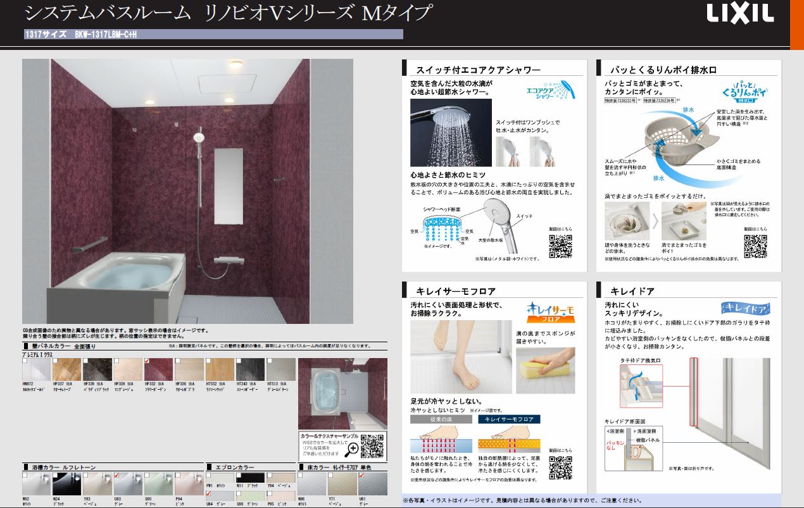Pick the Y71 beige floor swatch
Image resolution: width=804 pixels, height=508 pixels.
point(342,484)
